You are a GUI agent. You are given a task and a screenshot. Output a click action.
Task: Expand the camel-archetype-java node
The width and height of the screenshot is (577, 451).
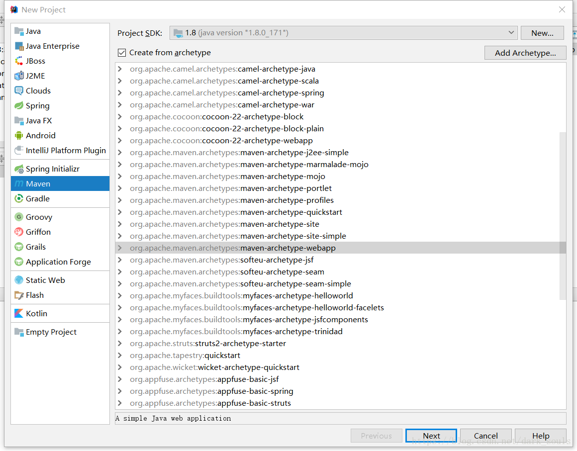[x=119, y=69]
